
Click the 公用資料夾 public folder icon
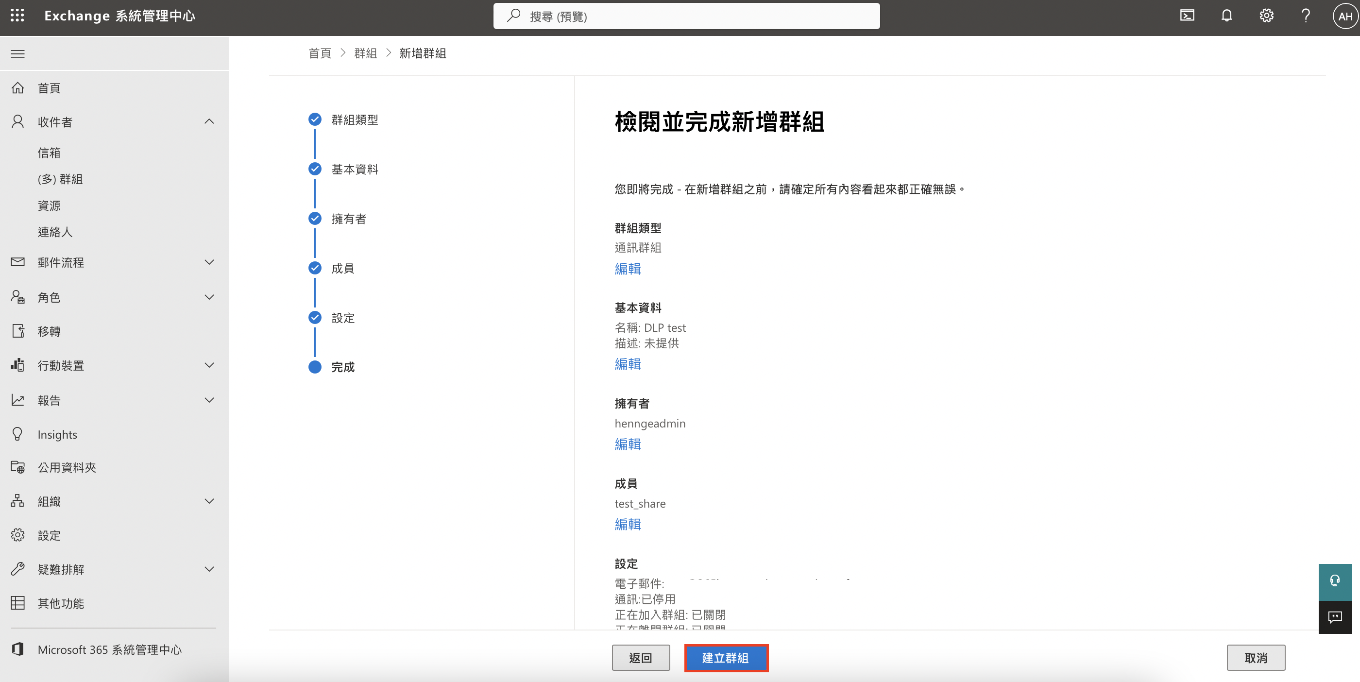pos(17,467)
